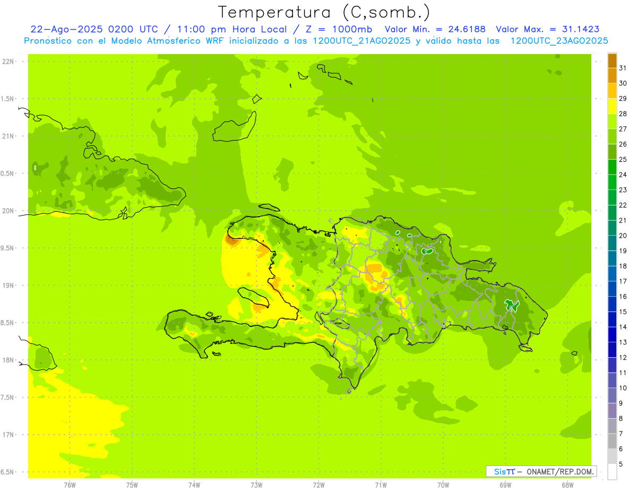
Task: Pick the lime swatch between 27 and 28
Action: click(x=612, y=121)
